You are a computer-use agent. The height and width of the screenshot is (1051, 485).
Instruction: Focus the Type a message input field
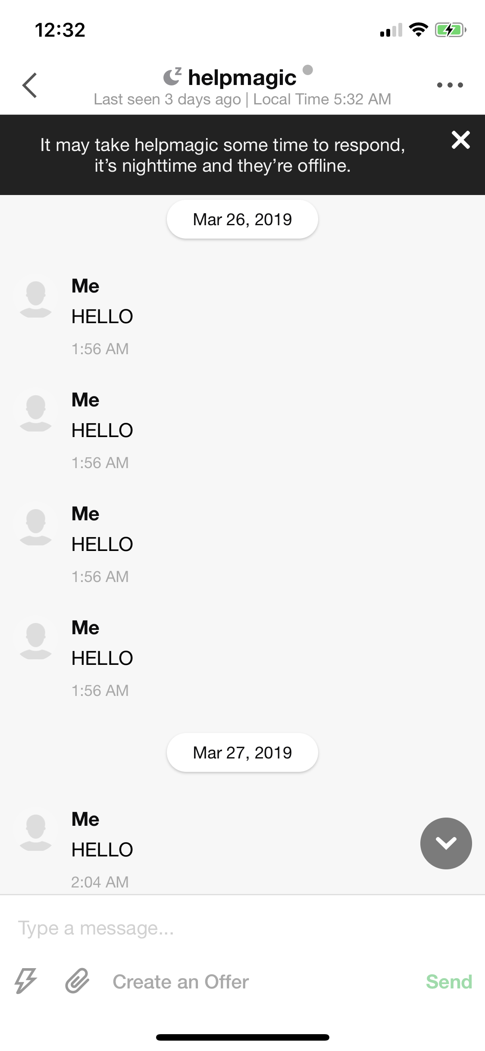242,928
